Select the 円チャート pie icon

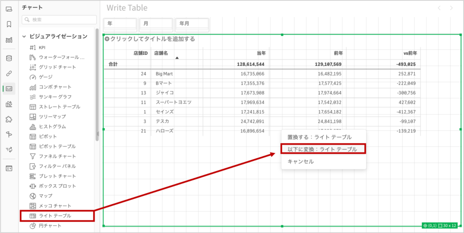click(x=33, y=226)
